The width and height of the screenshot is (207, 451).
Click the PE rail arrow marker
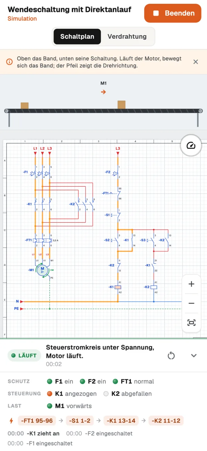(x=21, y=309)
